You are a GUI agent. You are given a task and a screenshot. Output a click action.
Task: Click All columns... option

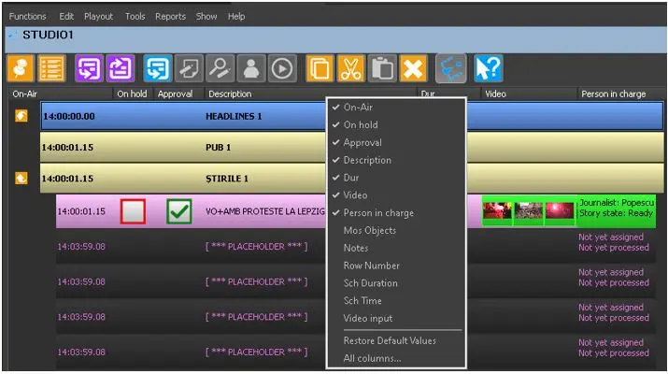pos(372,358)
